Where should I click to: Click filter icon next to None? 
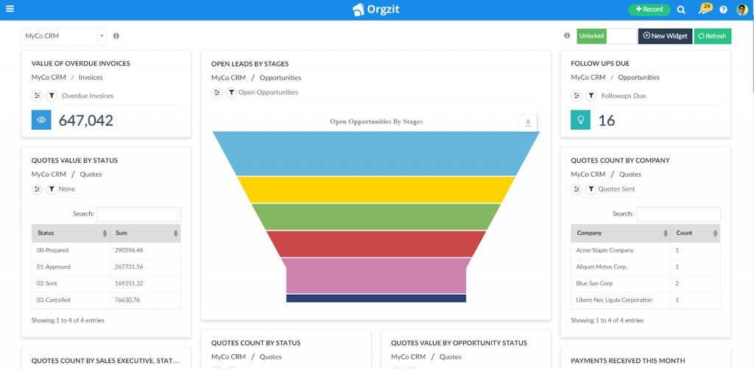52,189
